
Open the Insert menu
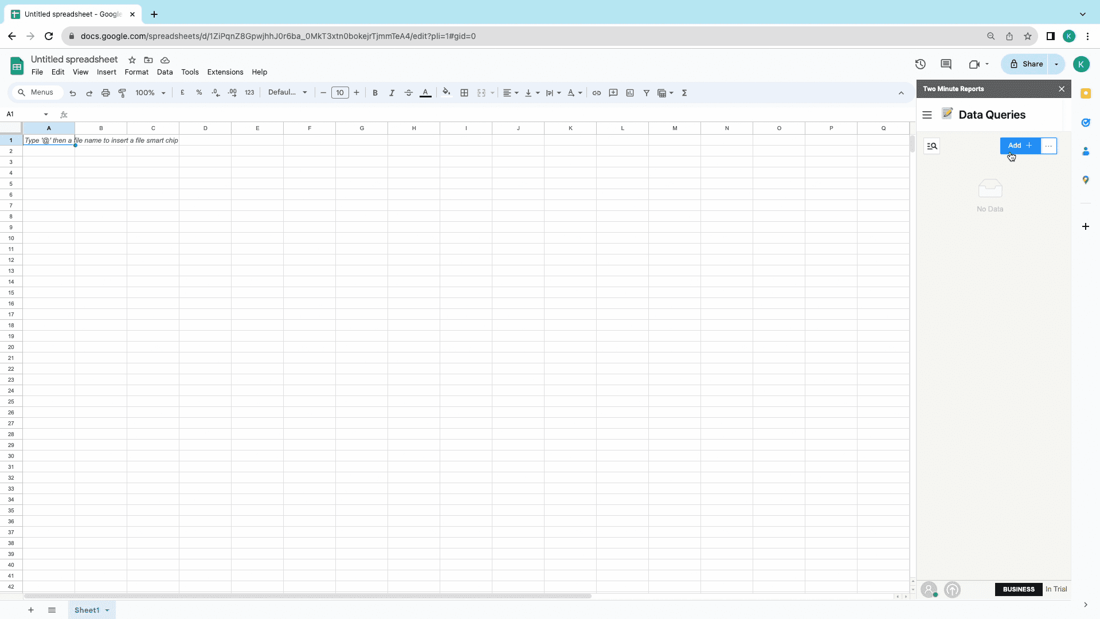[x=107, y=72]
